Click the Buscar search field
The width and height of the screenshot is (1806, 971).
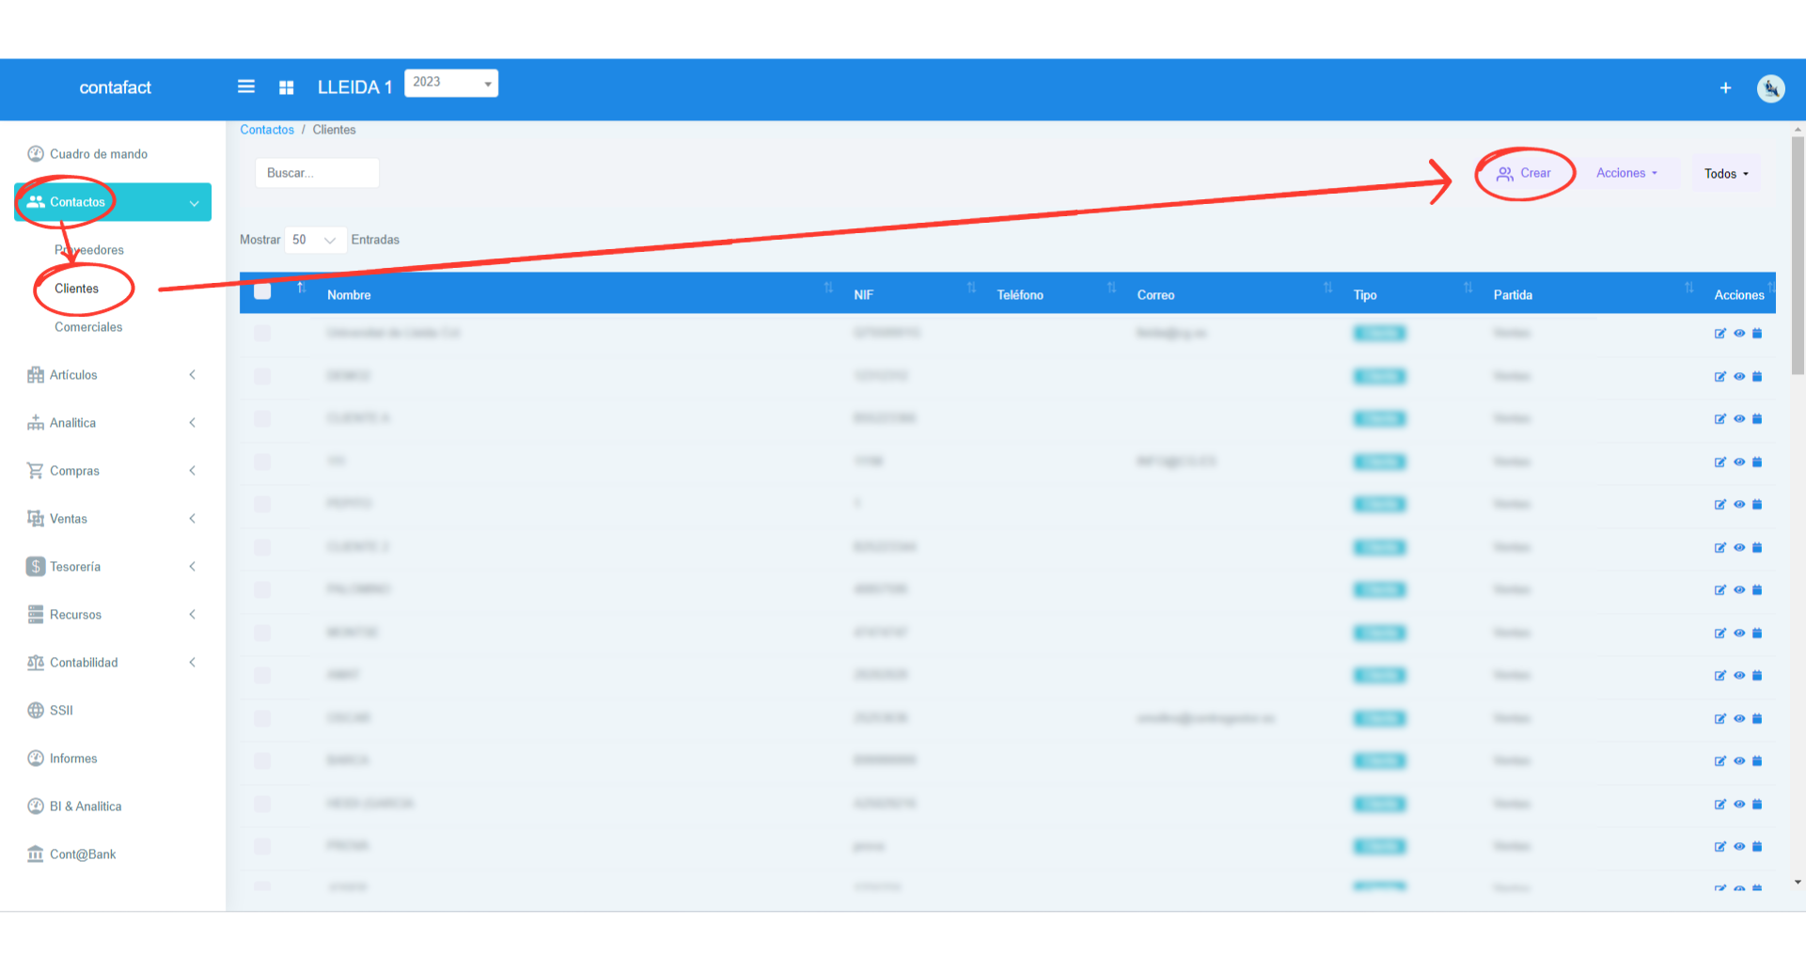(x=317, y=173)
